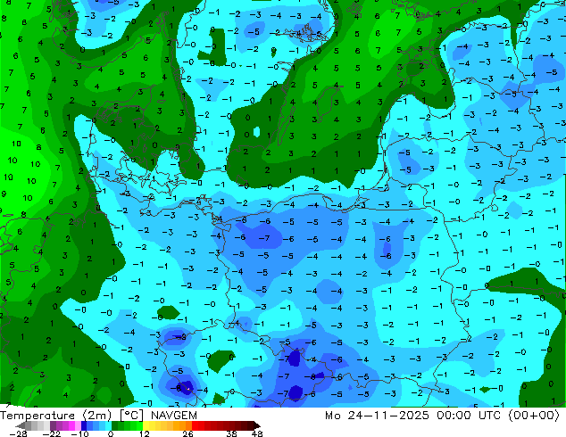Click the NAVGEM model name
Screen dimensions: 566x437
coord(174,416)
